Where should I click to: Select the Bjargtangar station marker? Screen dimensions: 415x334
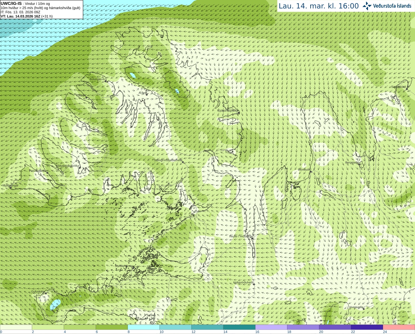point(10,188)
